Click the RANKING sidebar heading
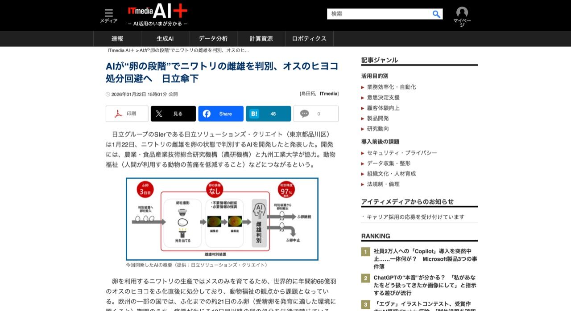Image resolution: width=571 pixels, height=311 pixels. pos(376,236)
